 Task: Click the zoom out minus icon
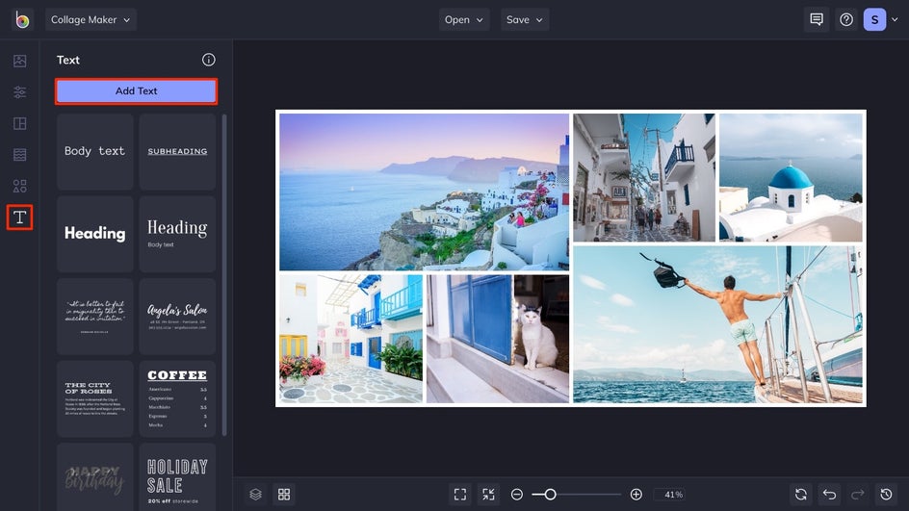517,494
